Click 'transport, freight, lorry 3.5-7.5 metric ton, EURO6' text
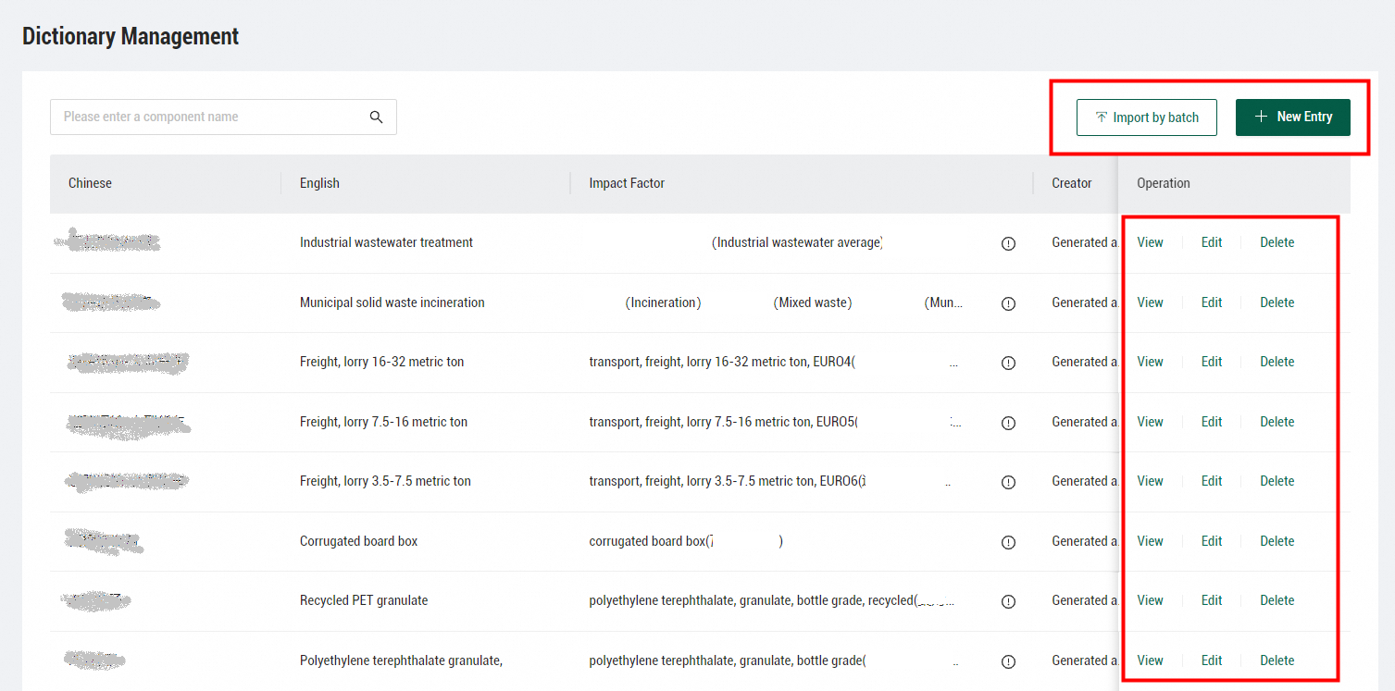This screenshot has width=1395, height=691. pyautogui.click(x=725, y=481)
